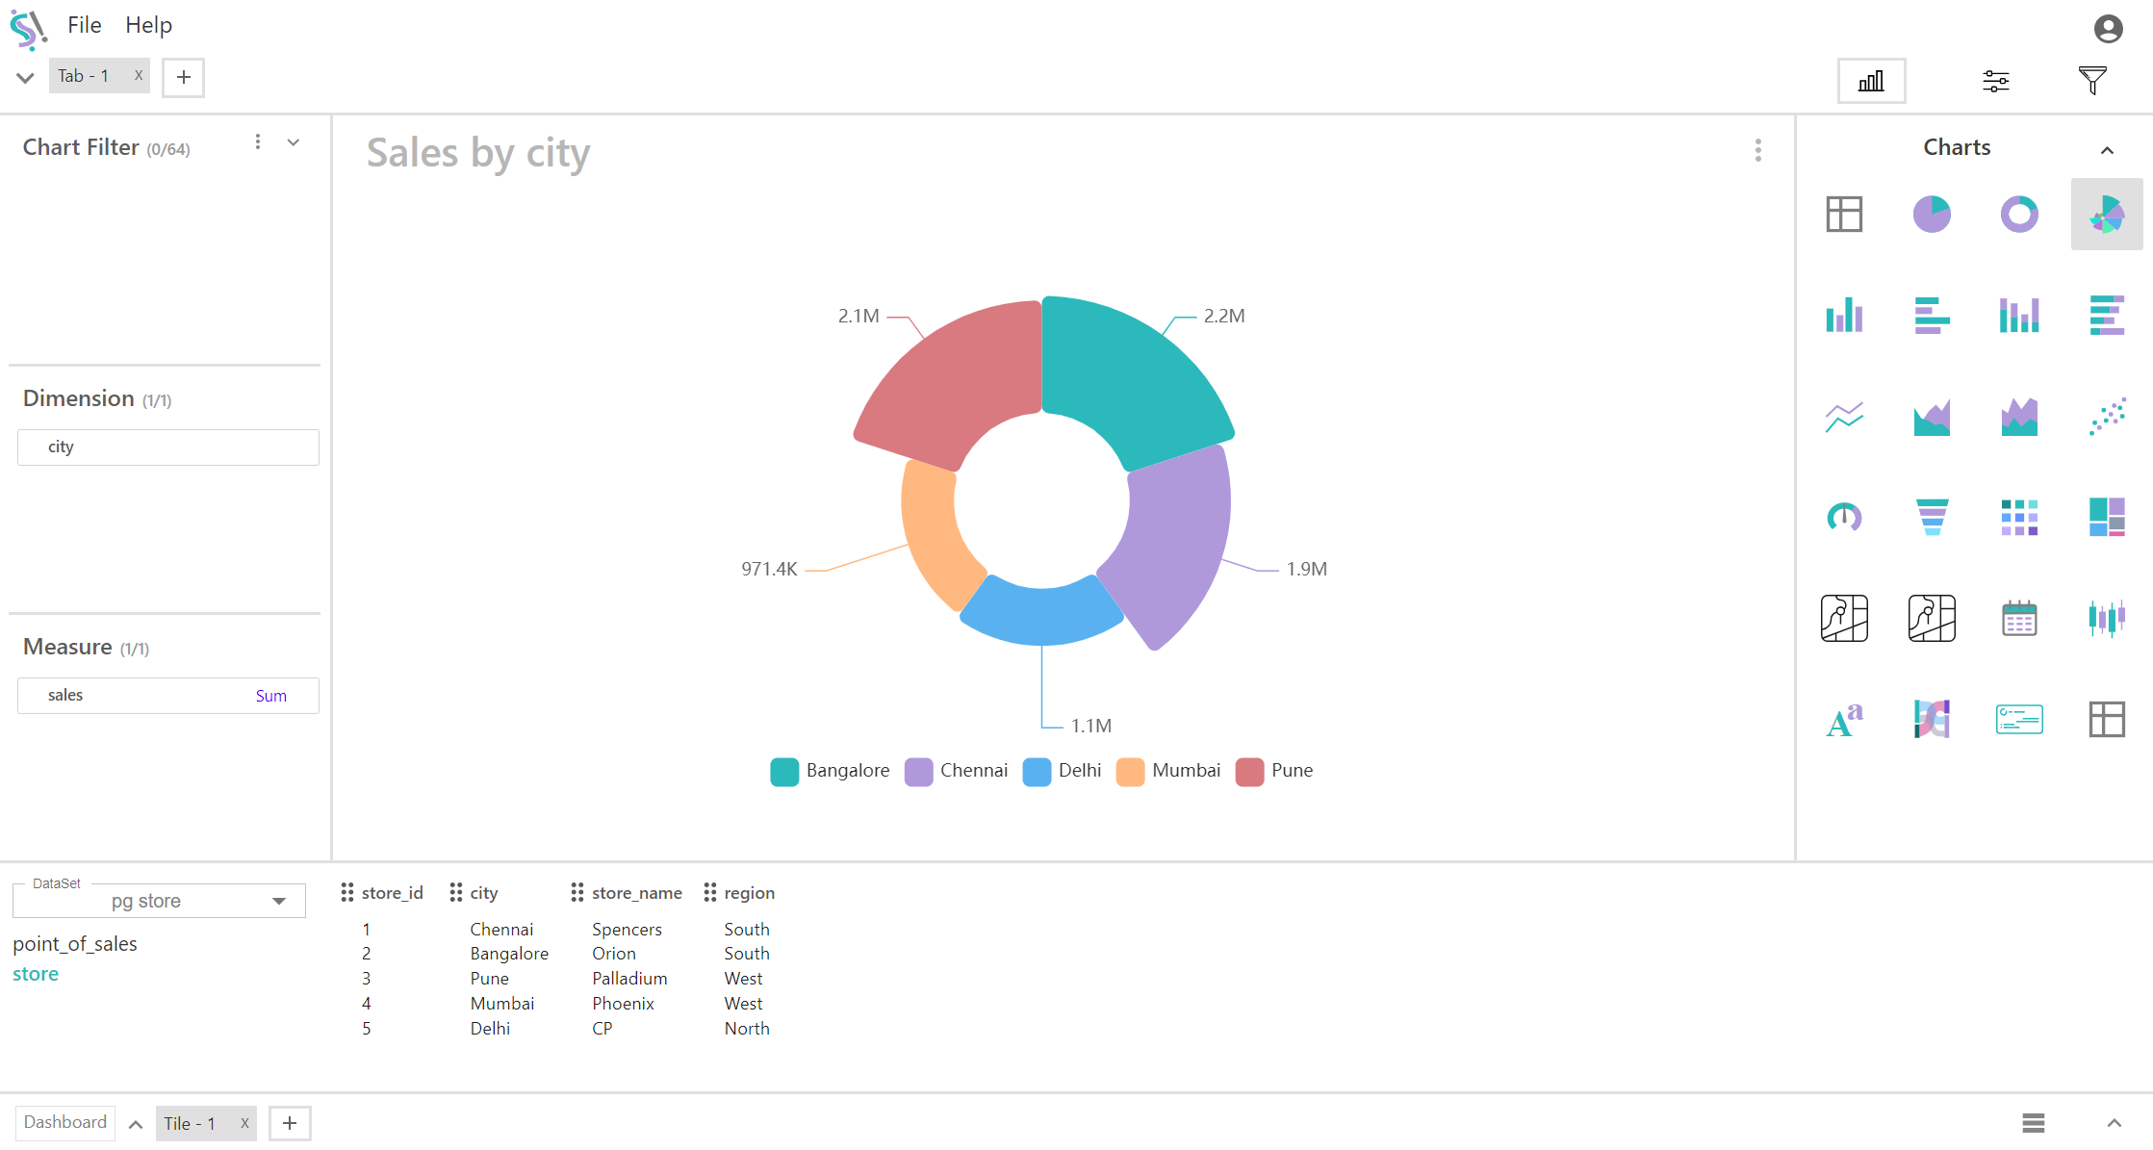The width and height of the screenshot is (2153, 1150).
Task: Collapse the Charts panel chevron
Action: [2106, 150]
